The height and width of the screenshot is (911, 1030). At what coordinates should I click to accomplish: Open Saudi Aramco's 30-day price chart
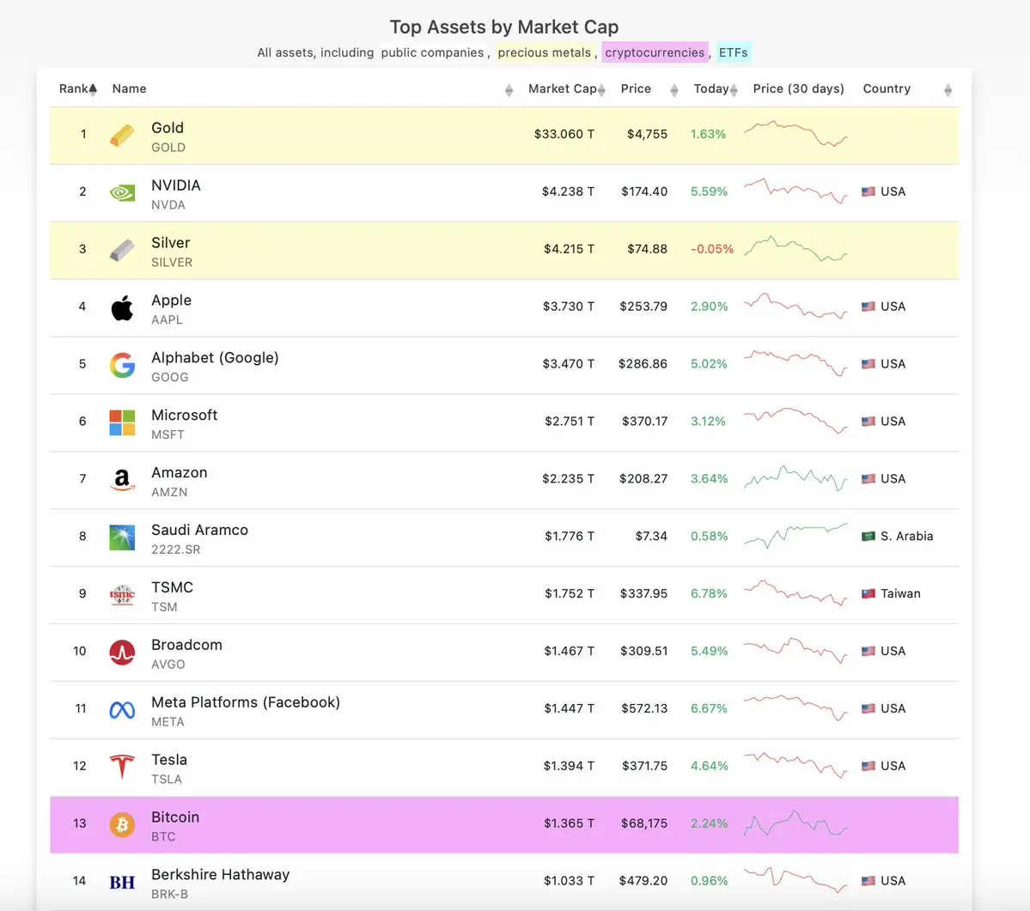[795, 537]
